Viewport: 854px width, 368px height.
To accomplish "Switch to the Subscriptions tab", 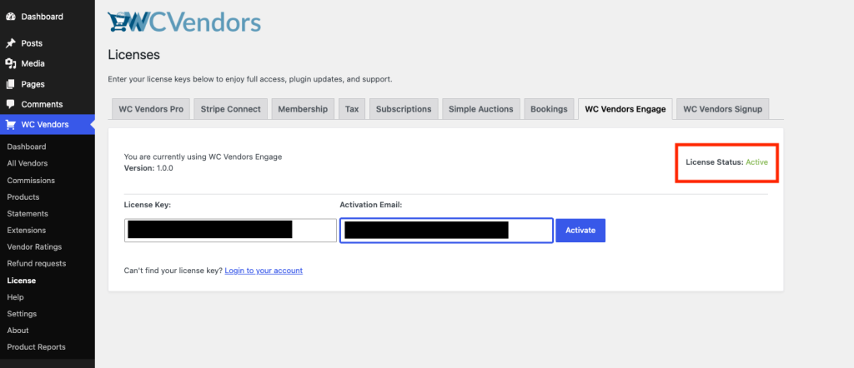I will (x=404, y=109).
